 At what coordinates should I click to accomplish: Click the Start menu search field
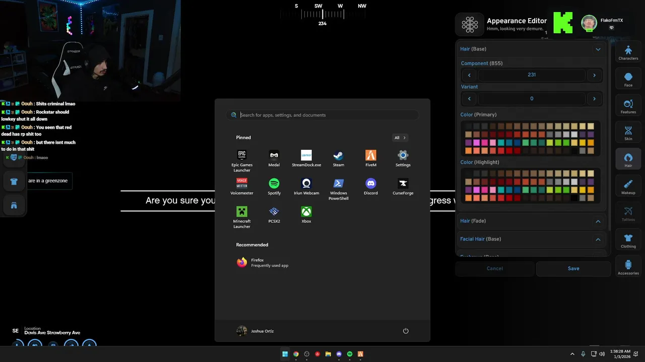click(322, 115)
